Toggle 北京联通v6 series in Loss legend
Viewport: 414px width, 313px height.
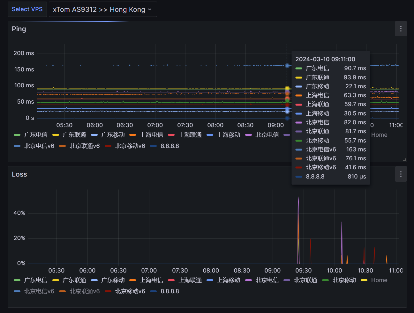click(x=85, y=291)
